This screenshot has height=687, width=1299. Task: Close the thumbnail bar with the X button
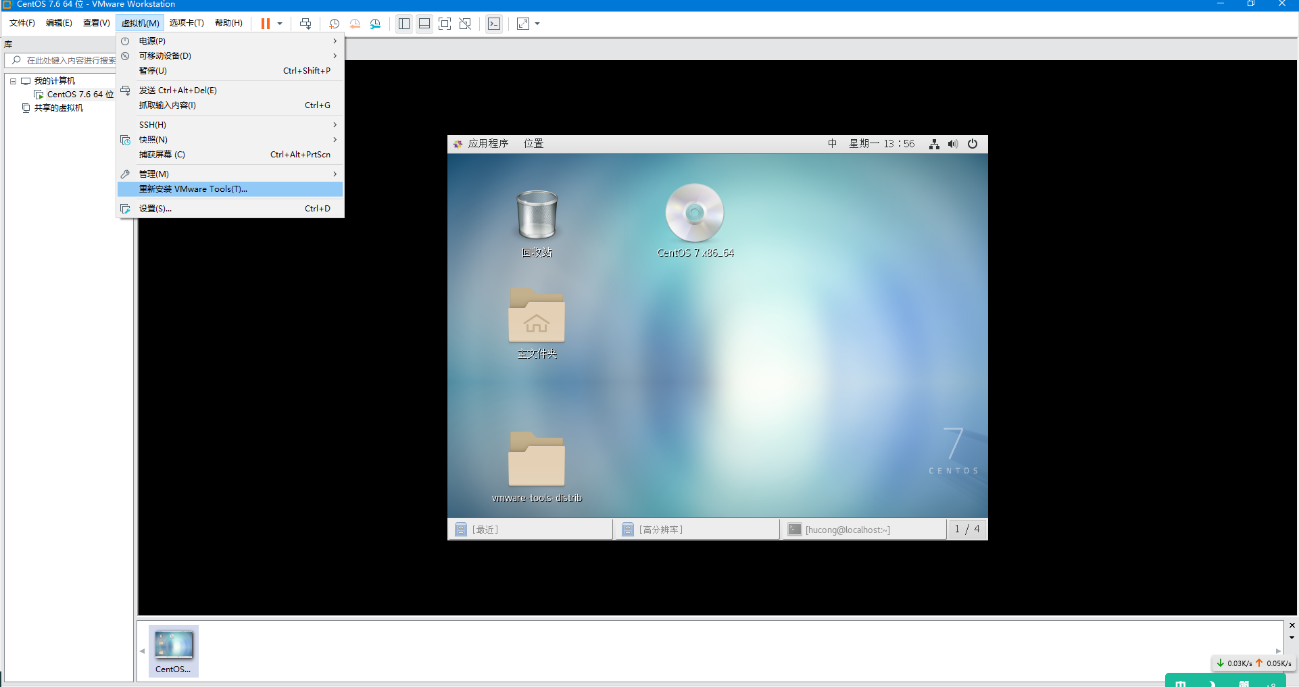click(1292, 626)
